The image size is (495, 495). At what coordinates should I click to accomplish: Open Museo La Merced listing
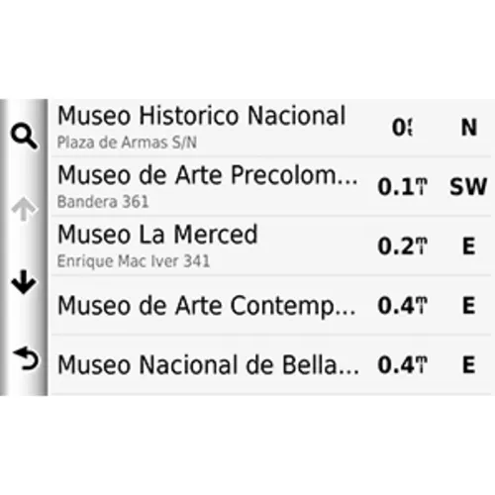[x=270, y=246]
